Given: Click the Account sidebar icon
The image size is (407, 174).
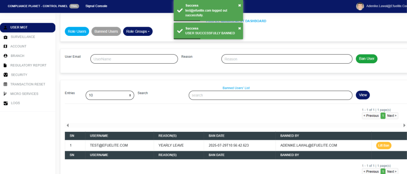Looking at the screenshot, I should tap(6, 47).
